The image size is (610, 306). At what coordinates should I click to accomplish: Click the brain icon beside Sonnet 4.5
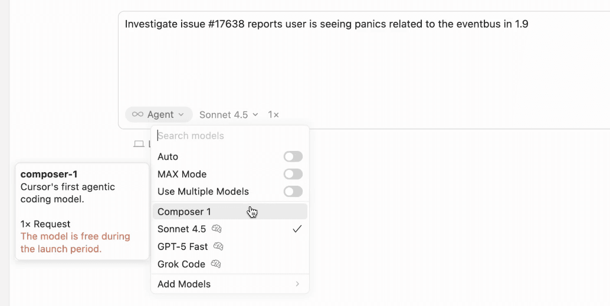coord(217,229)
